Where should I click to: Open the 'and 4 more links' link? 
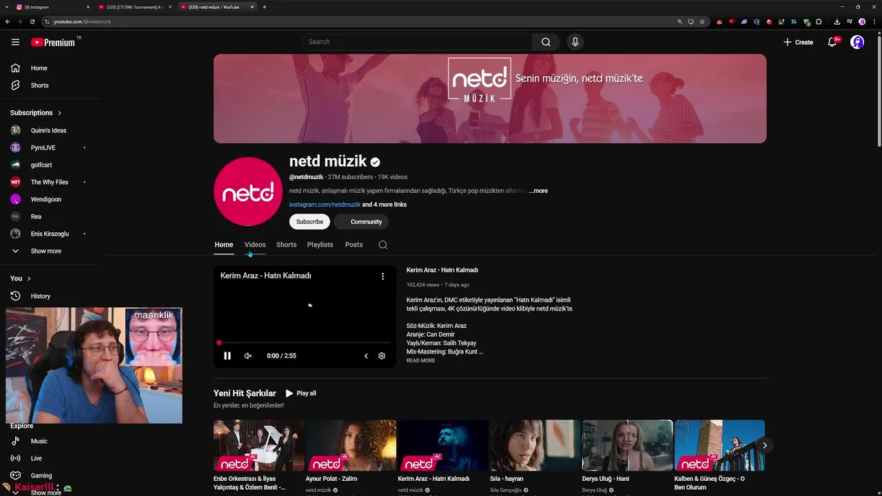click(384, 205)
